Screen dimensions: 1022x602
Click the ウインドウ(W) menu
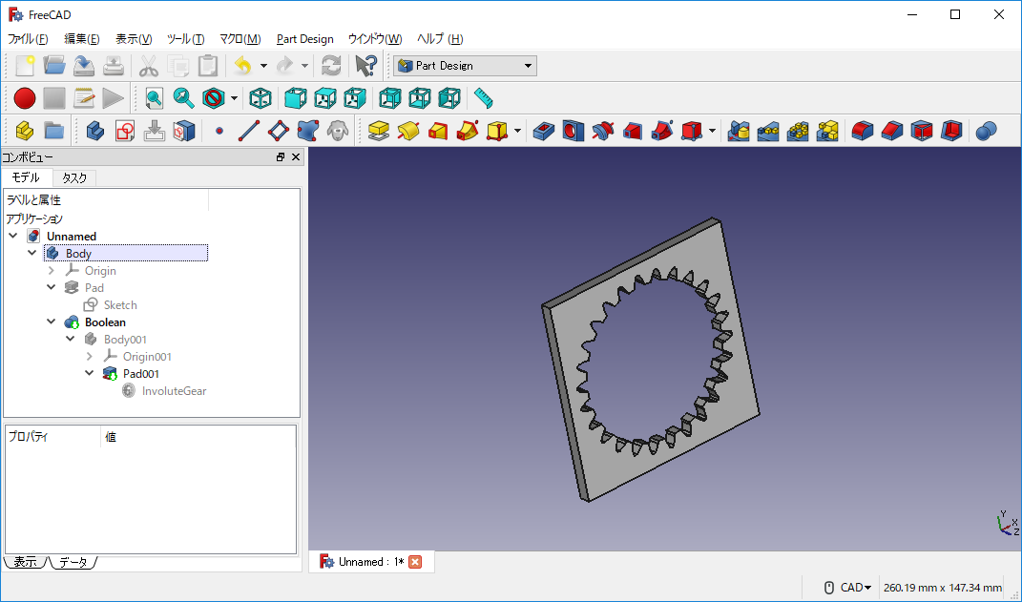[x=375, y=39]
